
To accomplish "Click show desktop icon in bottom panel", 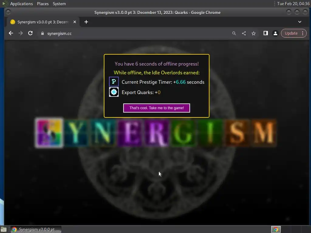I will click(4, 229).
